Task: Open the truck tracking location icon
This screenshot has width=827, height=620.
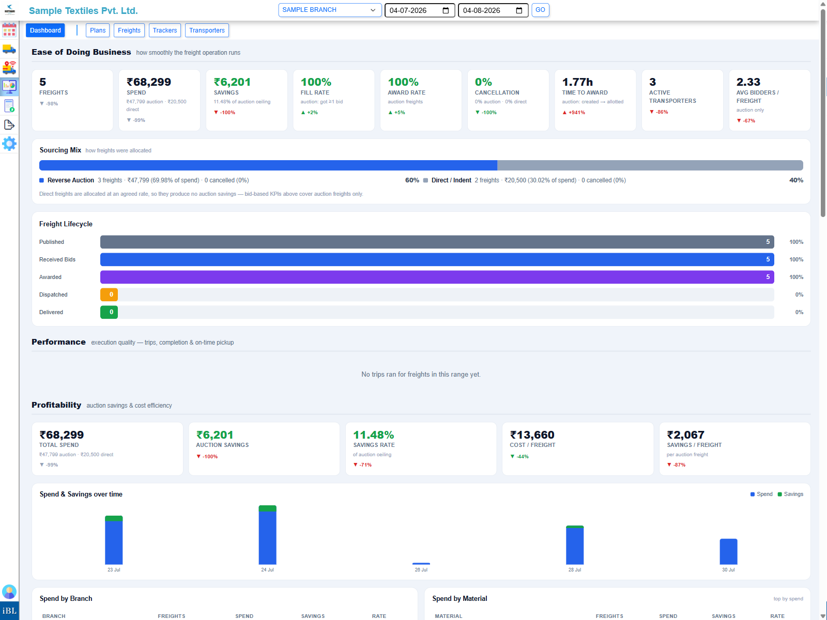Action: (9, 68)
